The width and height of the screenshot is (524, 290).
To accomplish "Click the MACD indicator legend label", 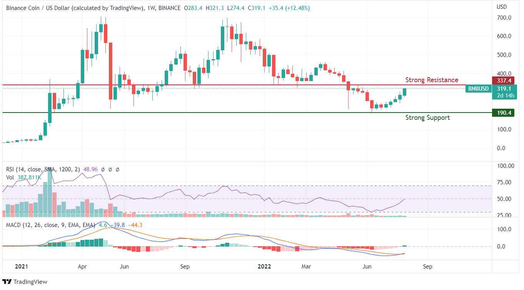I will coord(51,225).
